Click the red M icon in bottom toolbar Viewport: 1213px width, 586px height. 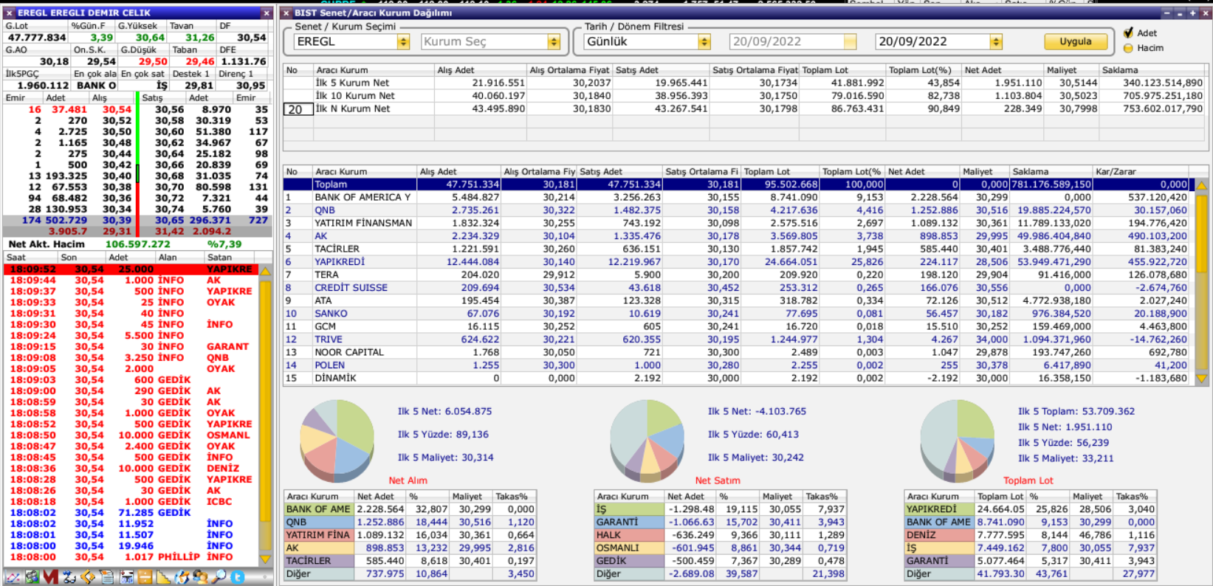coord(50,576)
